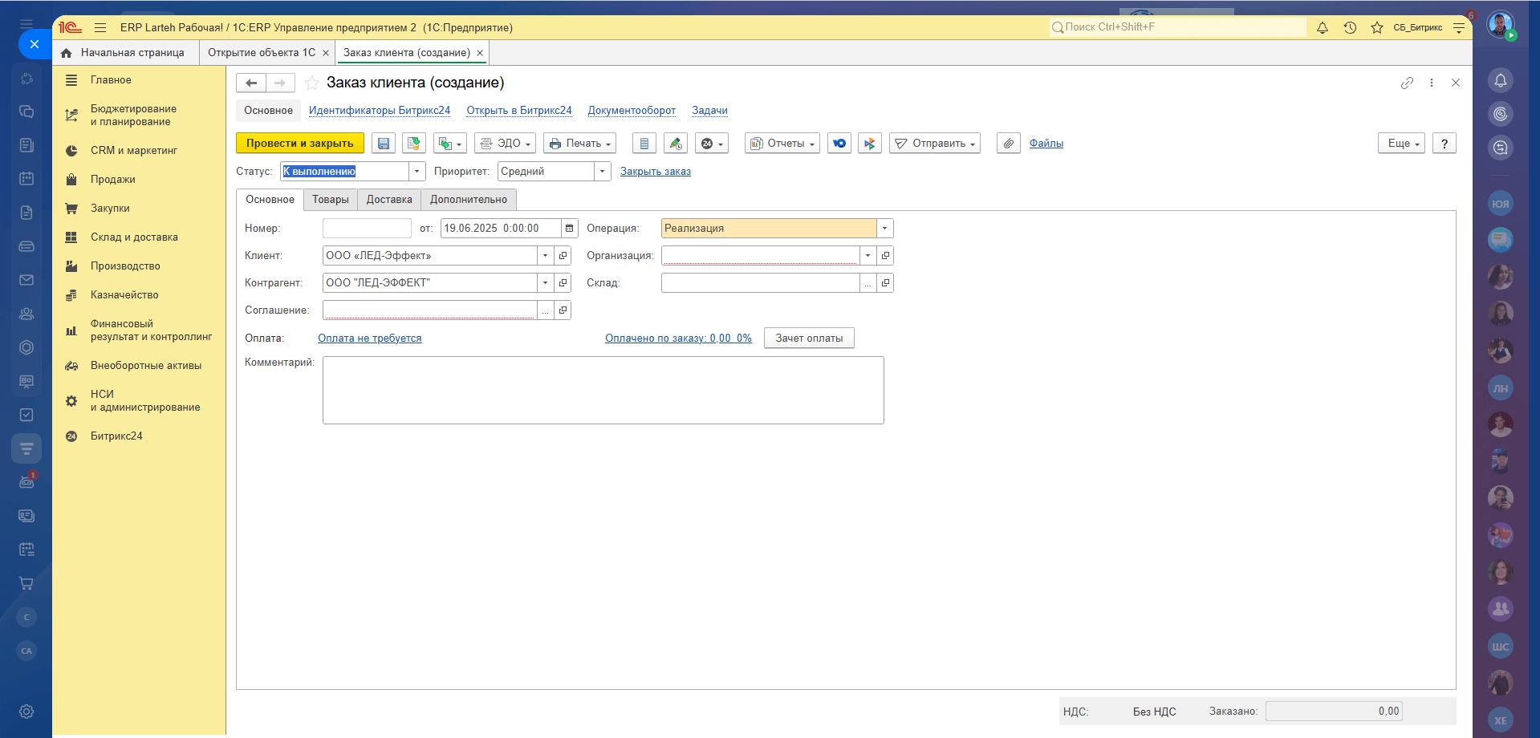
Task: Open the Продажи section in sidebar
Action: tap(112, 180)
